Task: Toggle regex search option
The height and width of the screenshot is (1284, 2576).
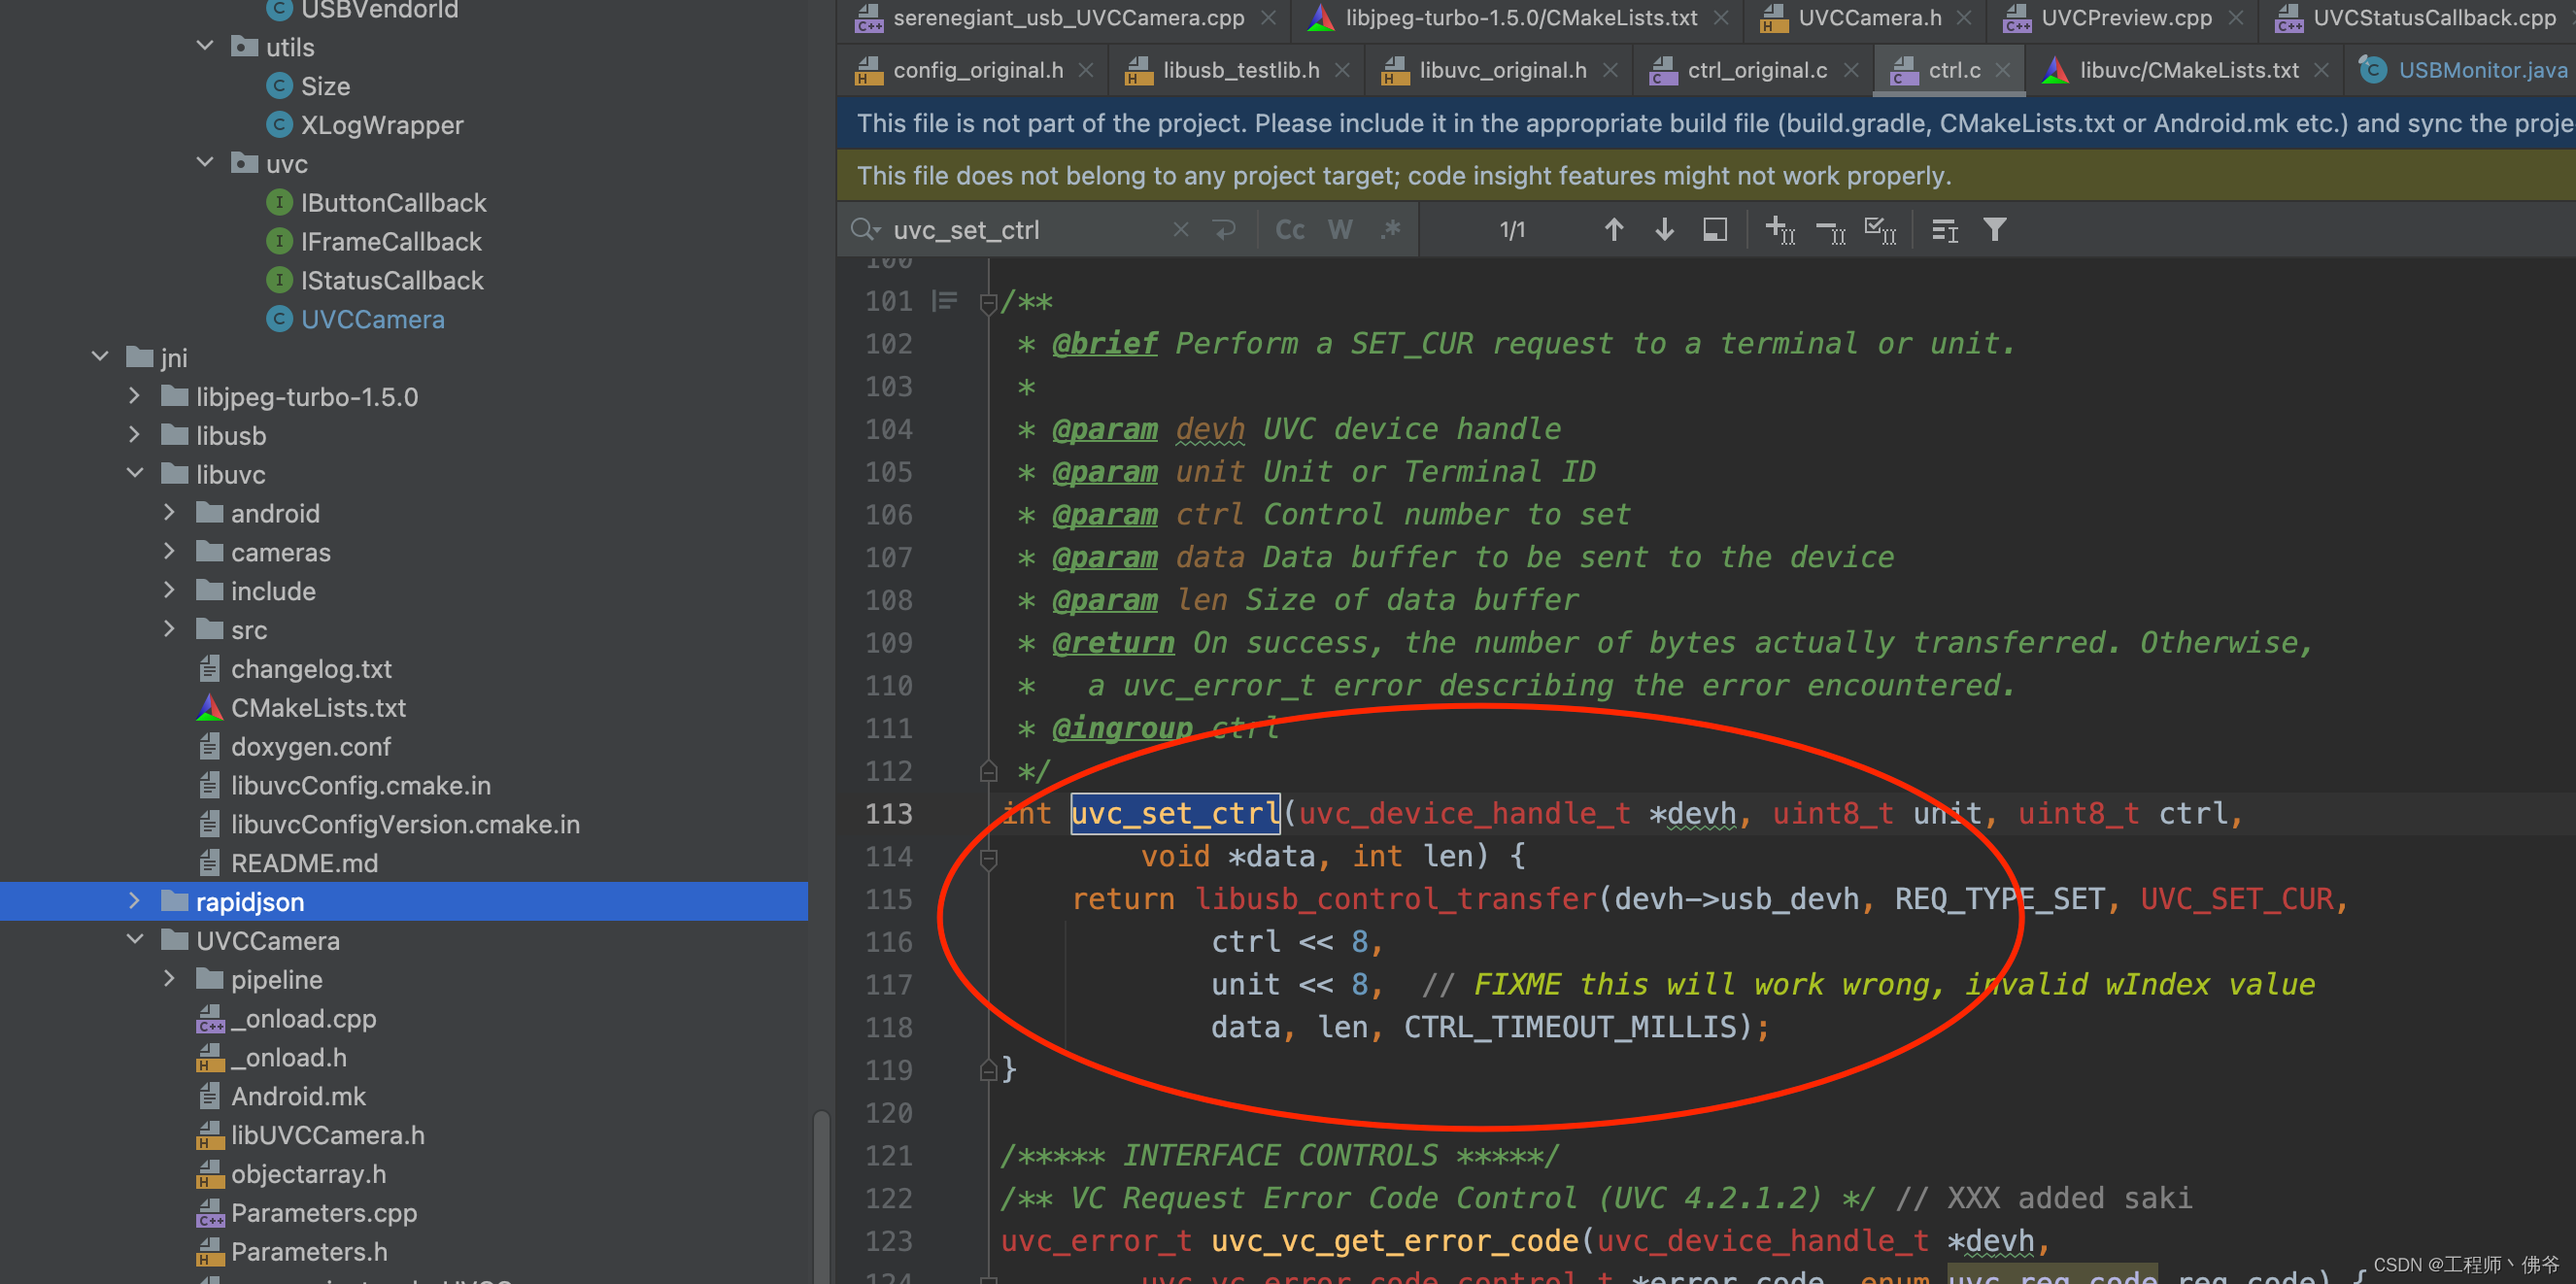Action: (1390, 230)
